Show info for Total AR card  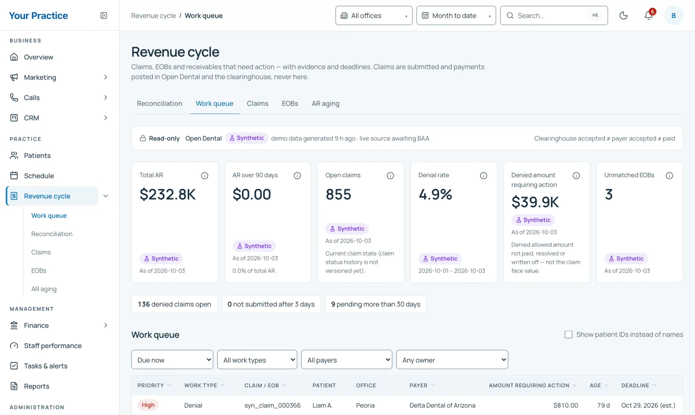[205, 176]
